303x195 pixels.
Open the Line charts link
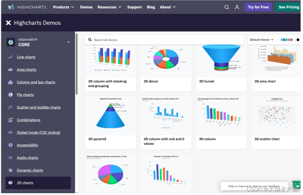click(26, 57)
